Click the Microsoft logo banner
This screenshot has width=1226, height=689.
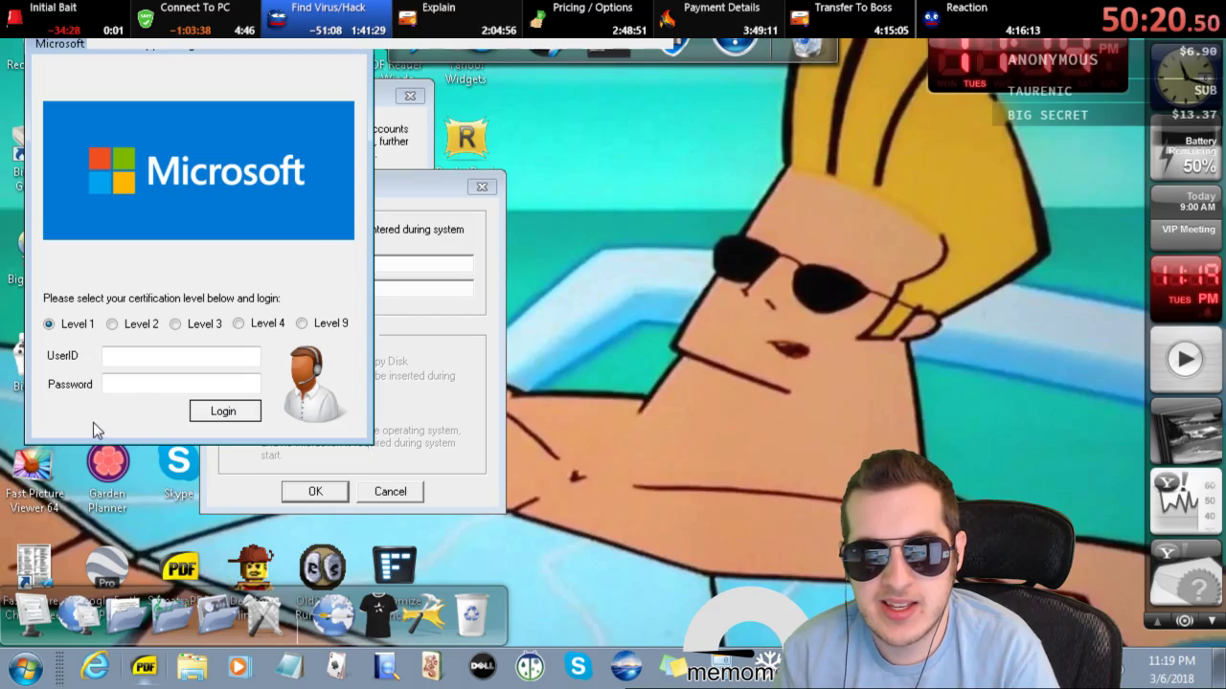[198, 170]
